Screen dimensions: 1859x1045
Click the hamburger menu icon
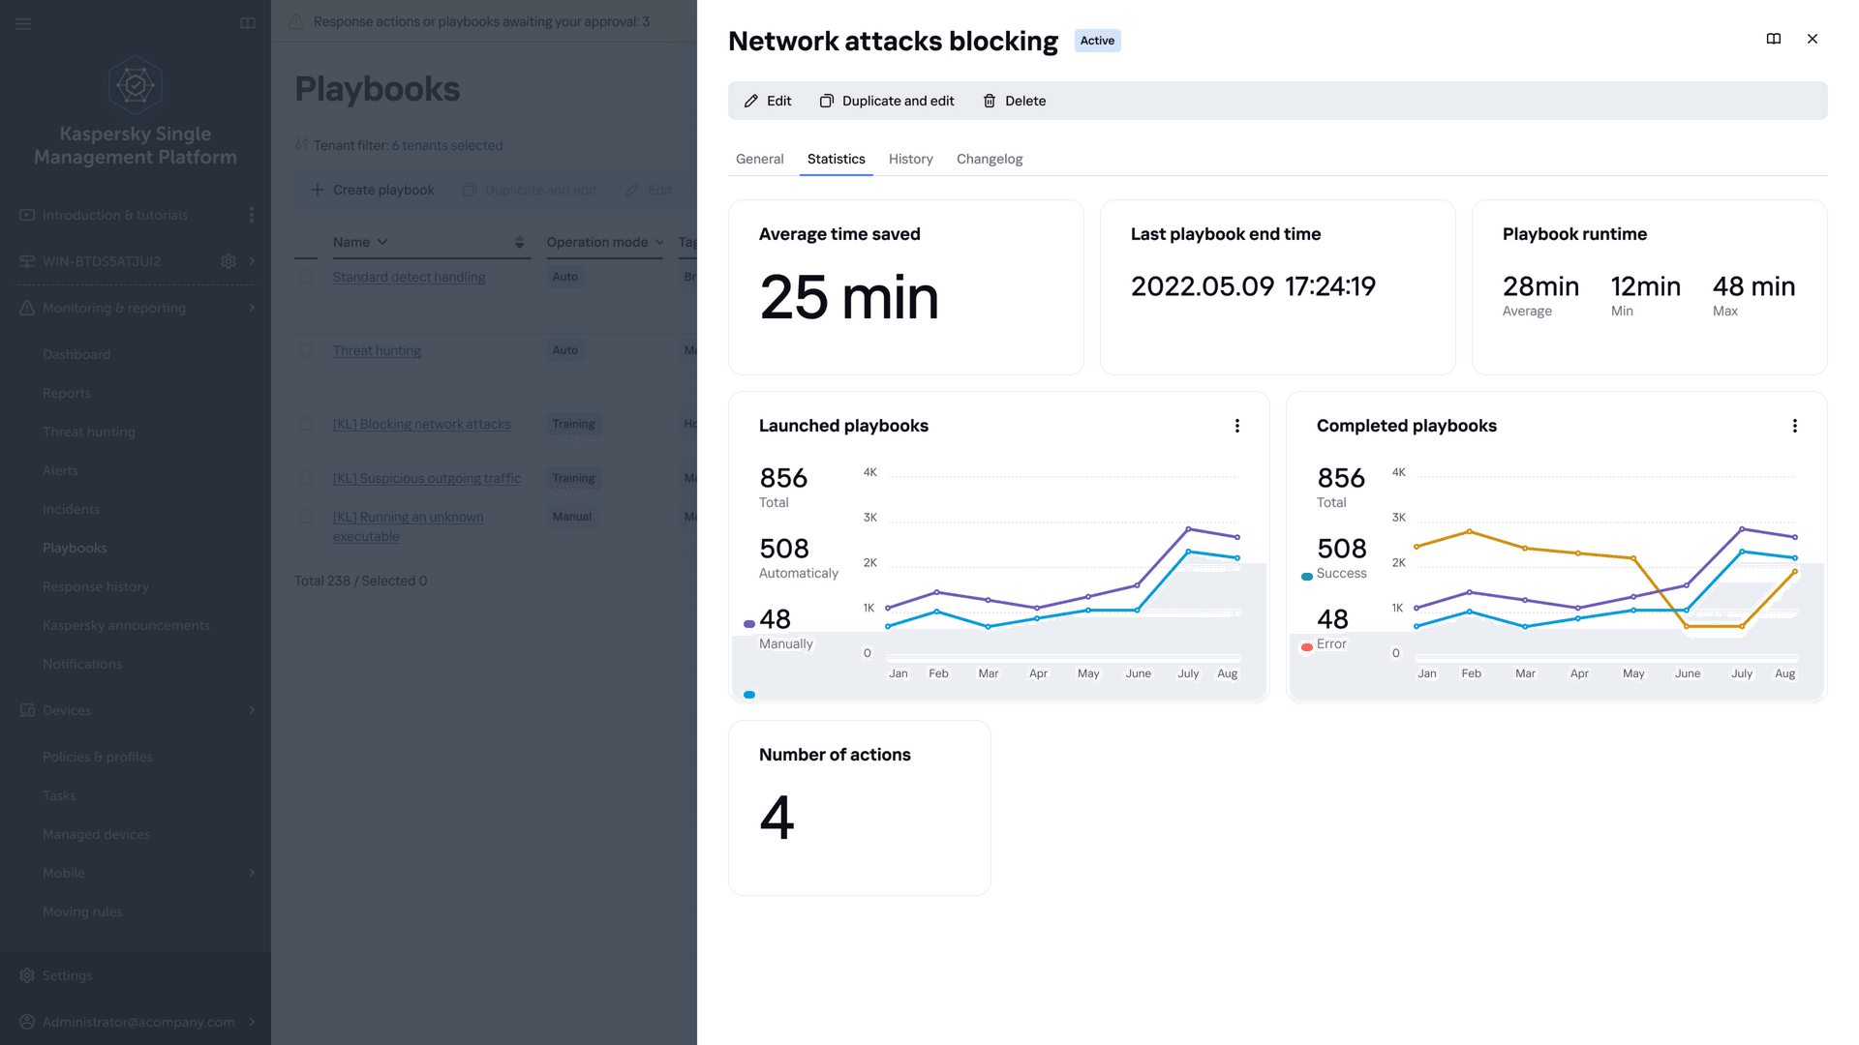point(23,23)
